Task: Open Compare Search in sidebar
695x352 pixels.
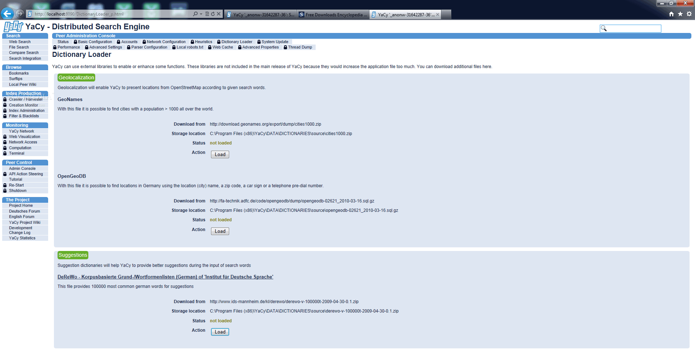Action: coord(24,53)
